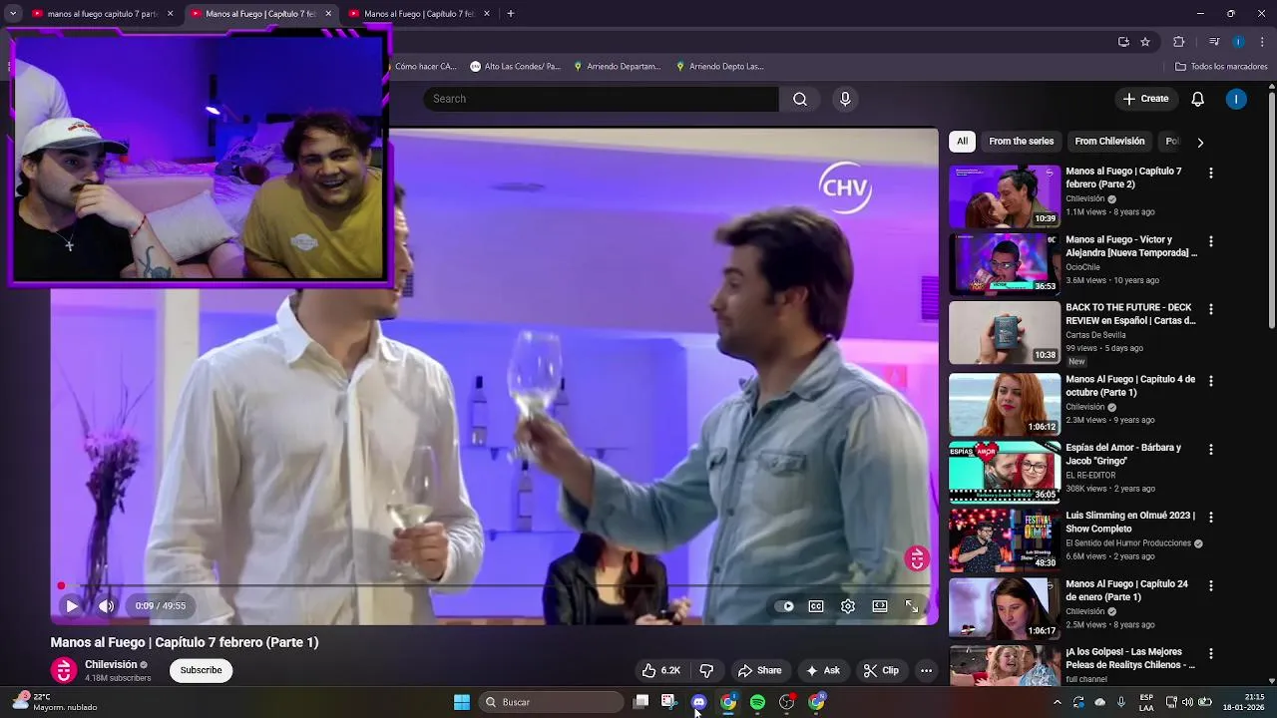The height and width of the screenshot is (718, 1277).
Task: Open Víctor y Alejandra video thumbnail
Action: click(x=1005, y=264)
